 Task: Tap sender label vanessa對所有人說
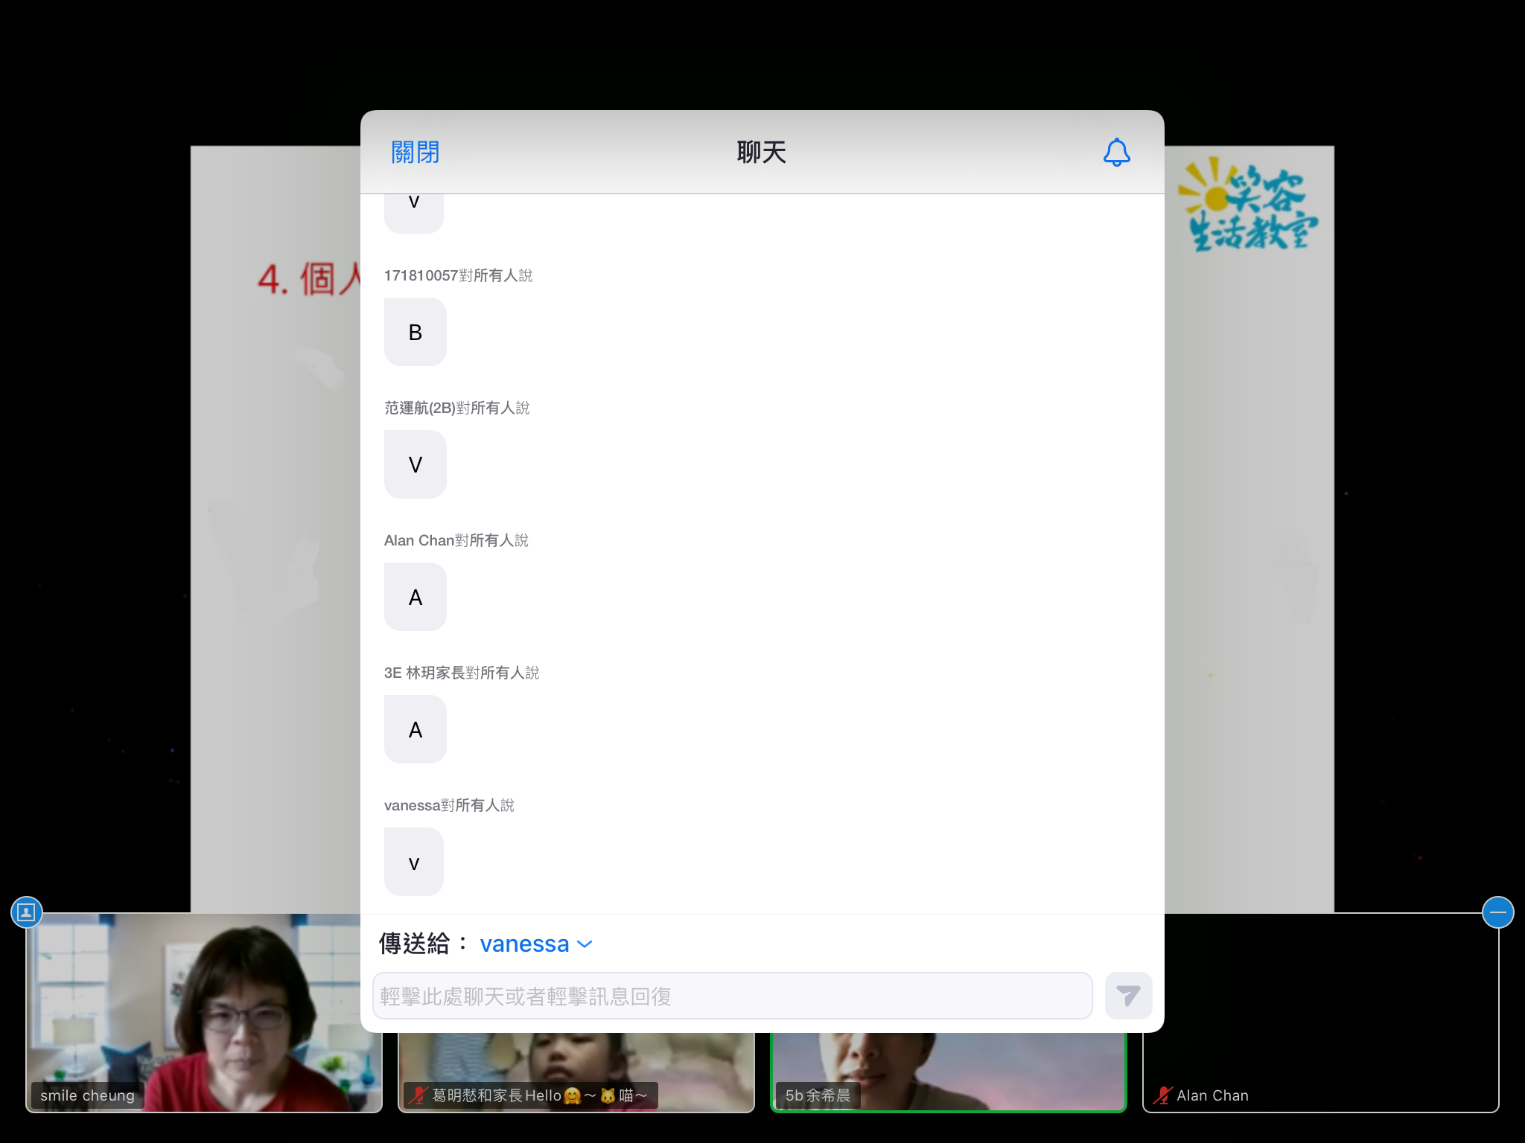pos(449,805)
